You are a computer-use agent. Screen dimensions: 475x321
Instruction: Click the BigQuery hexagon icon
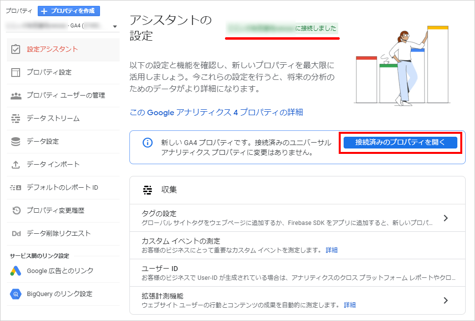(x=16, y=294)
